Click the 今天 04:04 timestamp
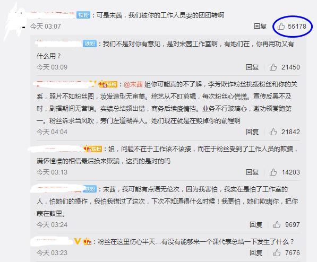This screenshot has width=317, height=262. point(52,132)
